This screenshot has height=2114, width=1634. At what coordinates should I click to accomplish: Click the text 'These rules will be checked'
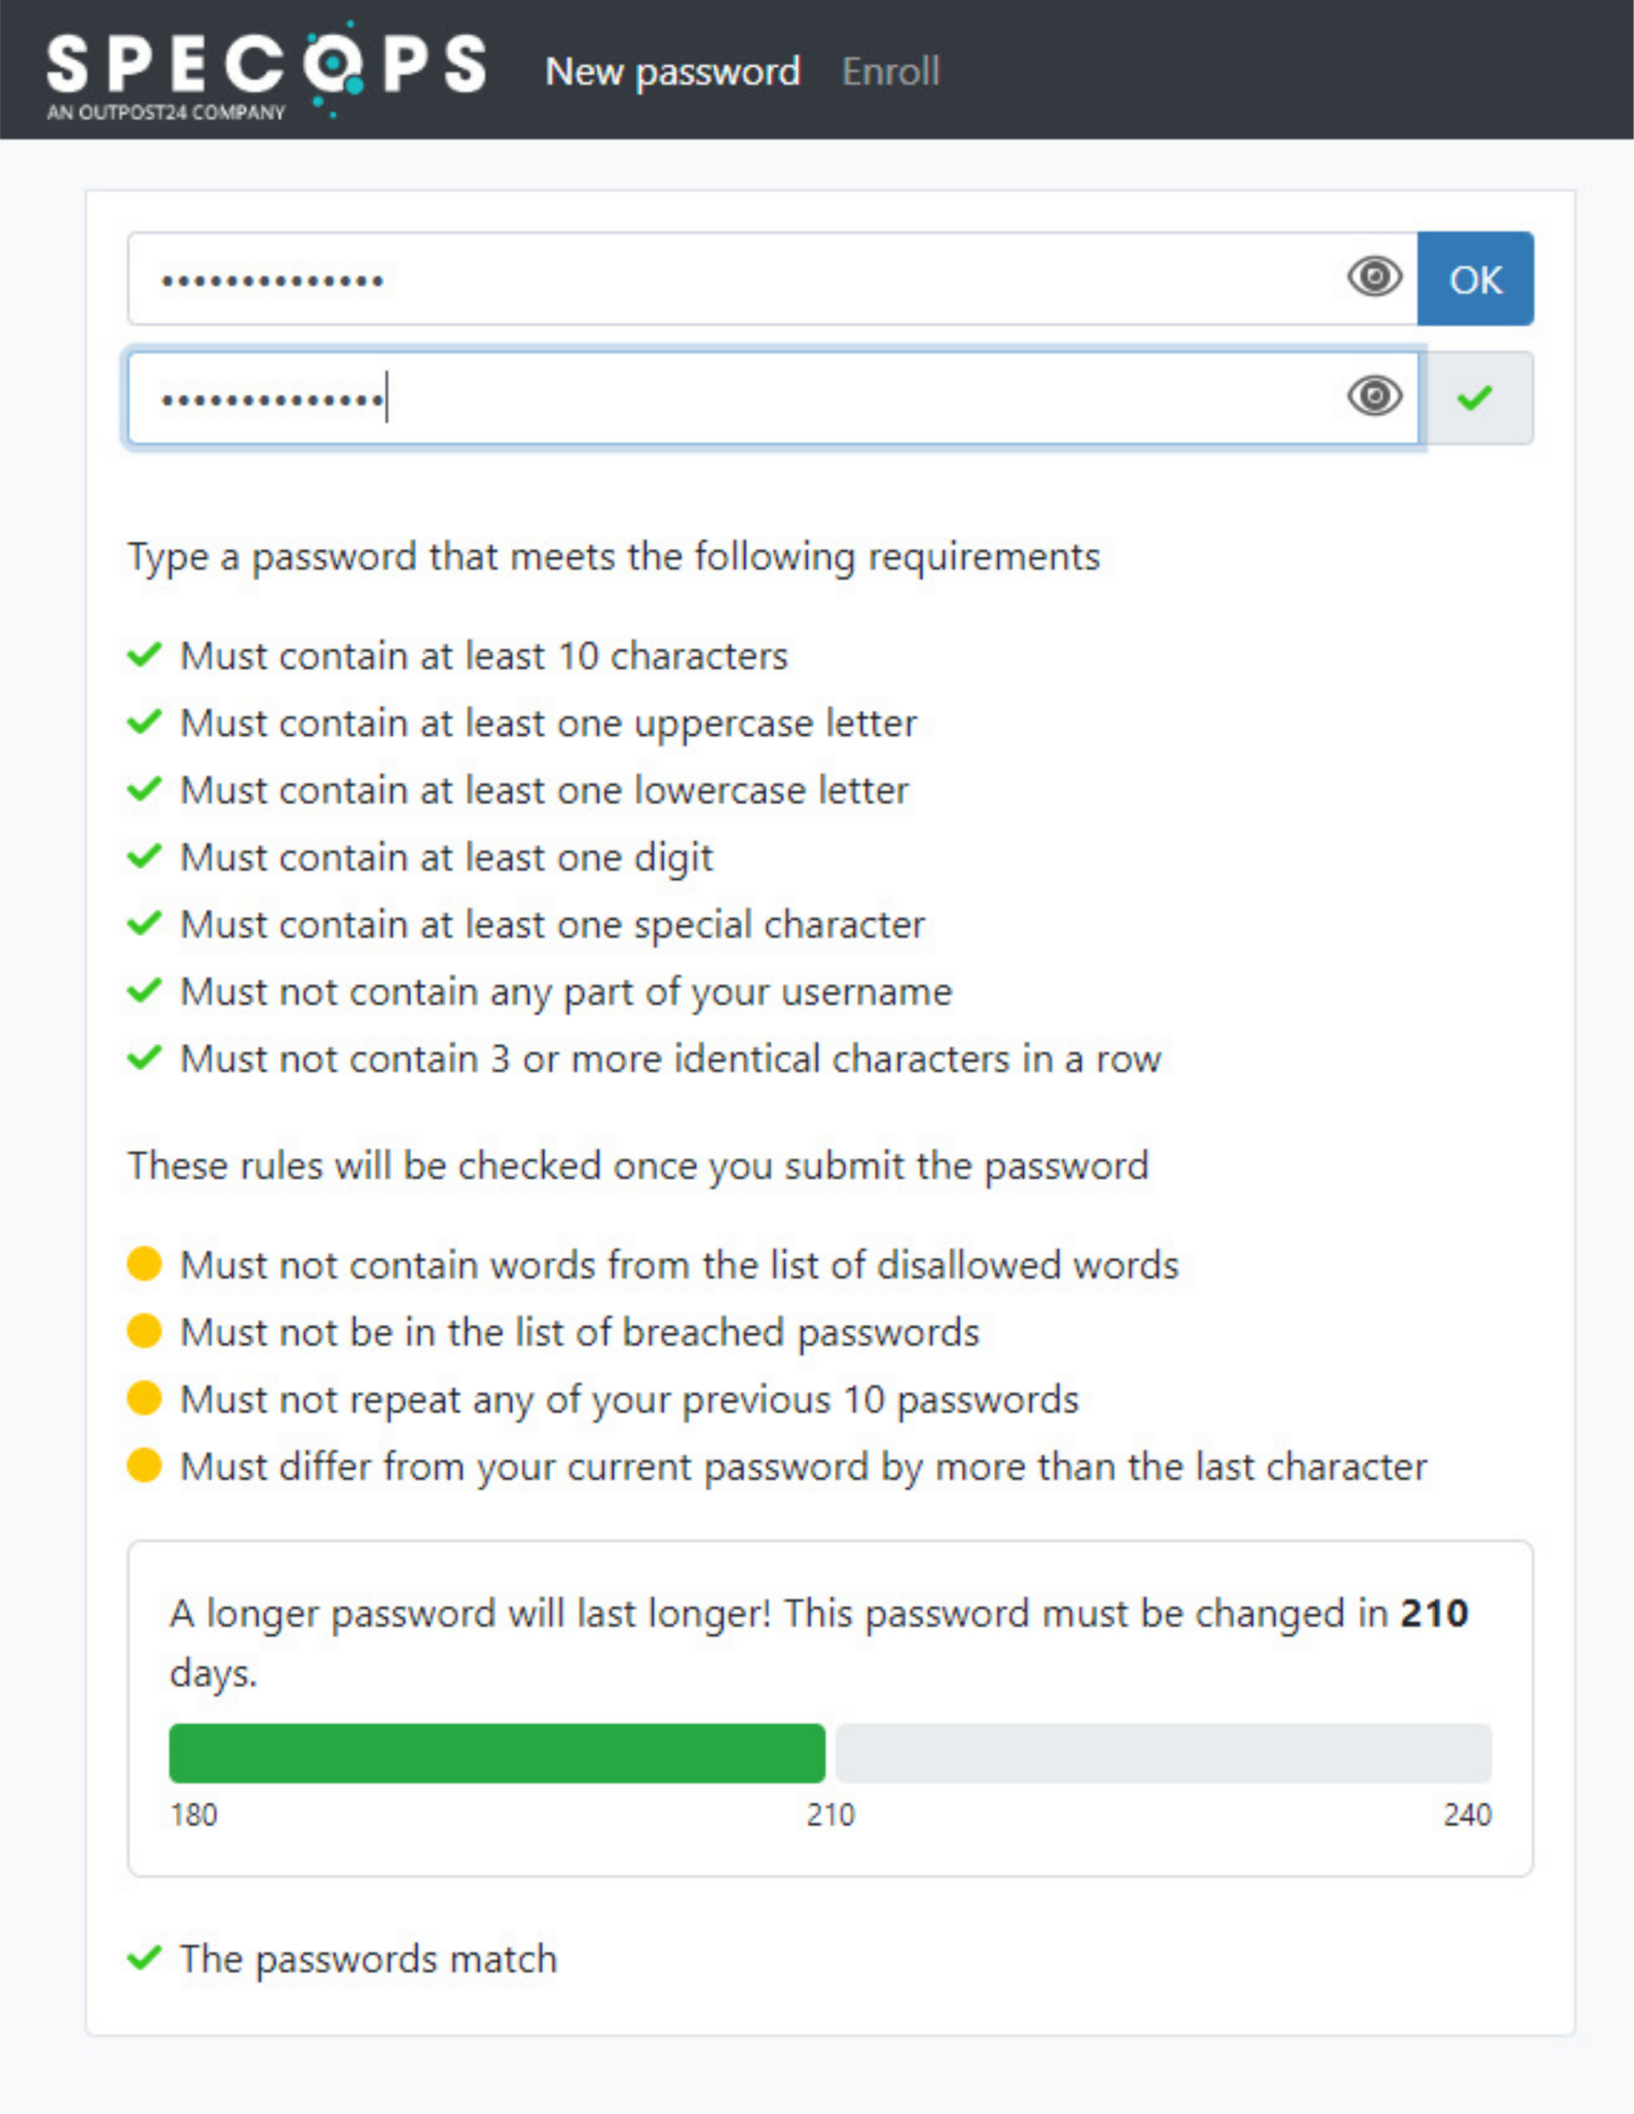click(637, 1166)
